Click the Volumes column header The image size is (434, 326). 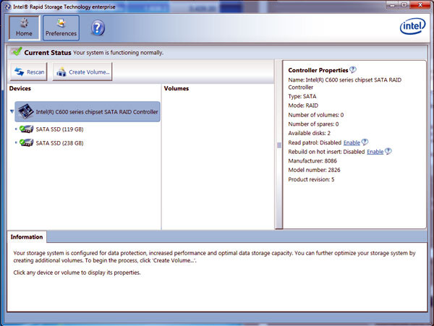176,88
